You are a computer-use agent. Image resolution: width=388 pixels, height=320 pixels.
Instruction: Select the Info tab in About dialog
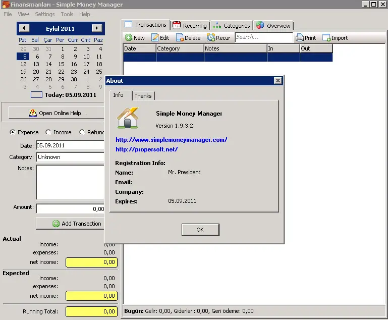pyautogui.click(x=121, y=95)
